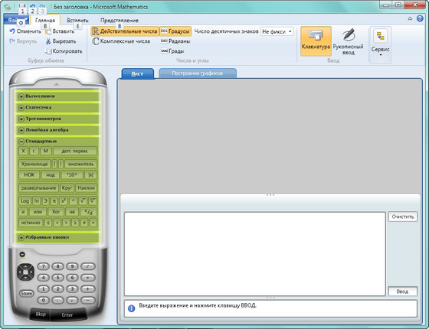Screen dimensions: 429x329
Task: Click the Xor logic key
Action: point(56,212)
